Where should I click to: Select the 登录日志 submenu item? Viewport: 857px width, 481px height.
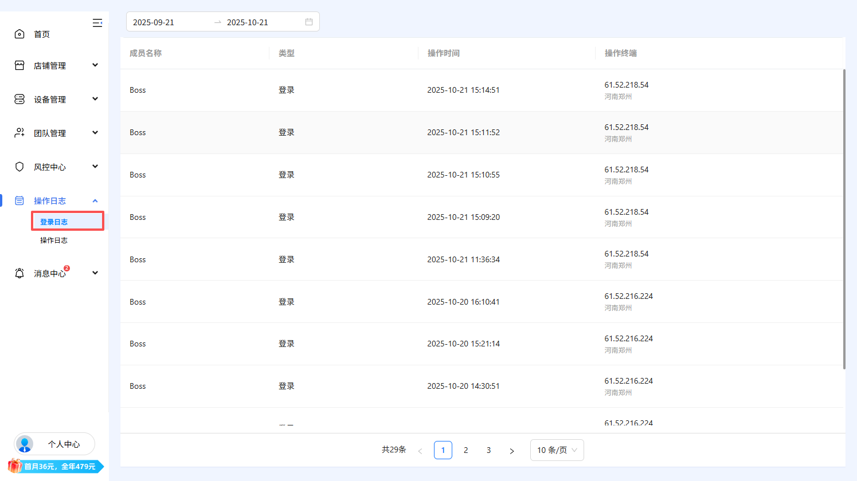tap(54, 220)
